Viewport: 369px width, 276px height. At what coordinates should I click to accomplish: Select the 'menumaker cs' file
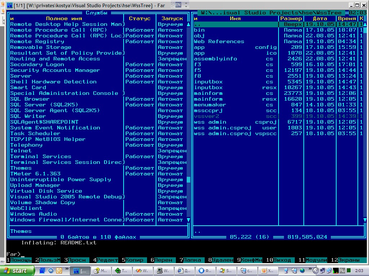click(x=279, y=105)
